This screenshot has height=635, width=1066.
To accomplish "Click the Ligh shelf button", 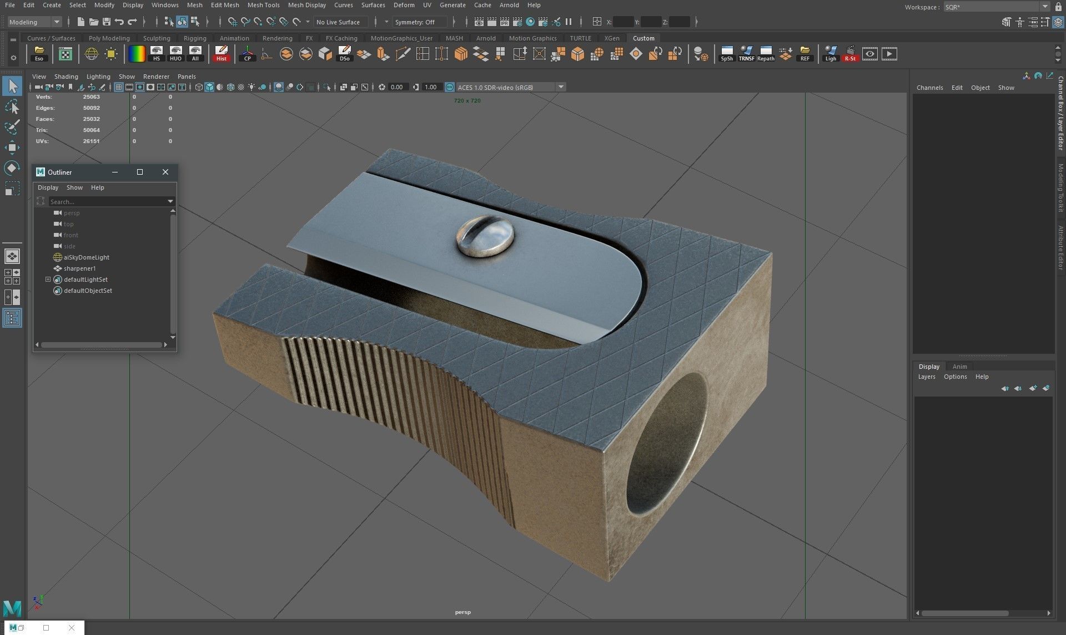I will 831,54.
